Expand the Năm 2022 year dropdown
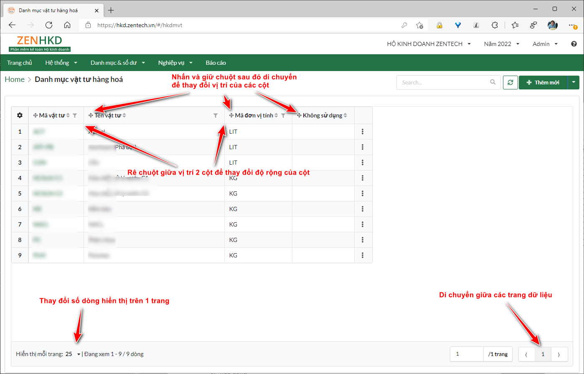This screenshot has width=584, height=374. [x=502, y=44]
